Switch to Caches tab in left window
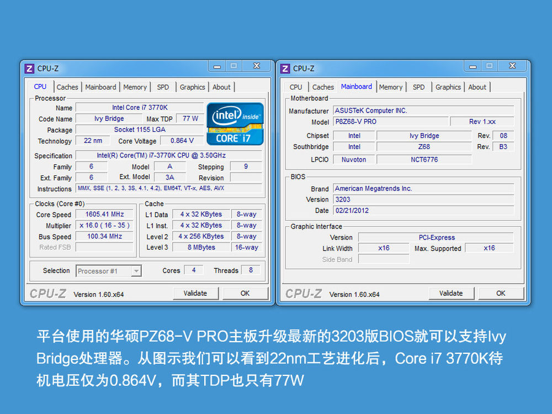Screen dimensions: 552x414 coord(67,87)
